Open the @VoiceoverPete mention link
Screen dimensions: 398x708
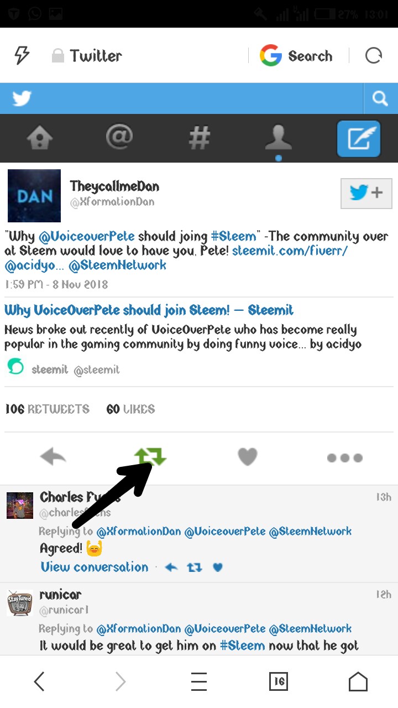(x=87, y=237)
